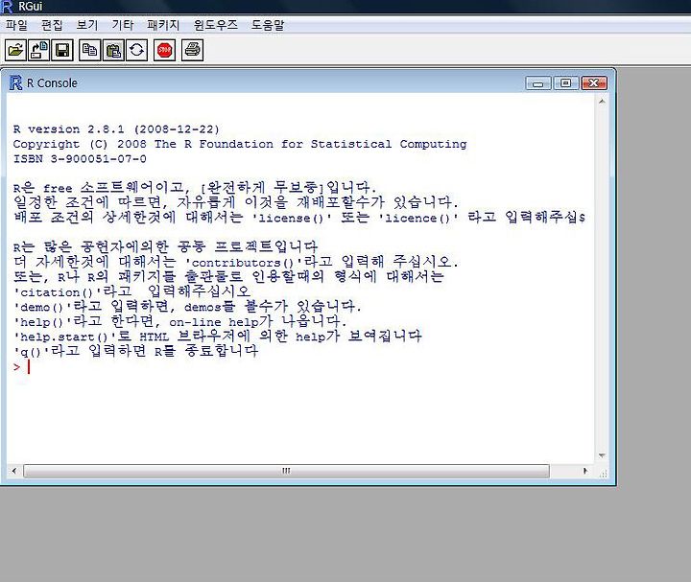The image size is (691, 582).
Task: Click the horizontal scrollbar thumb
Action: [x=286, y=471]
